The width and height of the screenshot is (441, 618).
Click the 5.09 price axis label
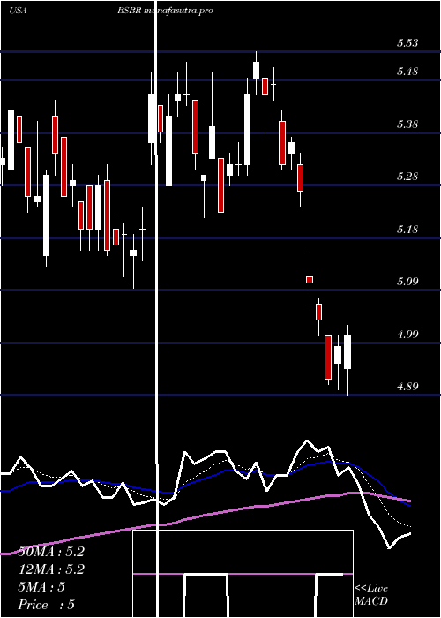point(407,282)
